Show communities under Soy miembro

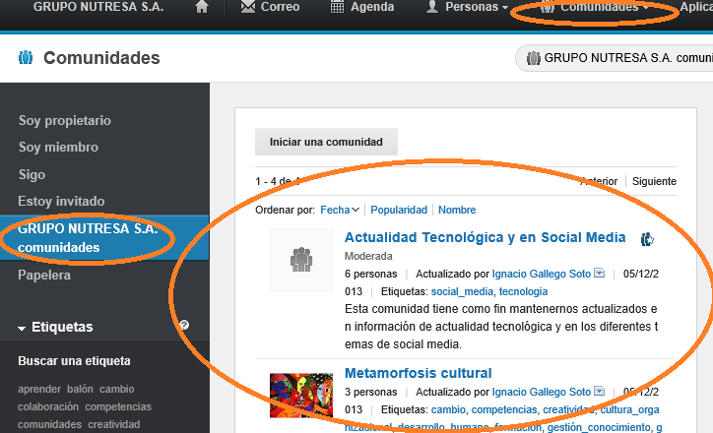tap(58, 148)
